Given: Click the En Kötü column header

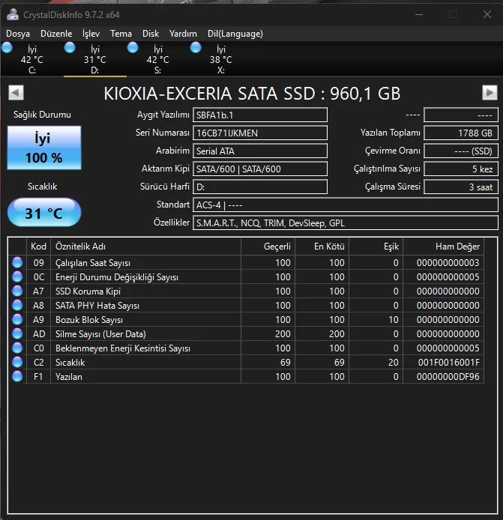Looking at the screenshot, I should click(322, 247).
